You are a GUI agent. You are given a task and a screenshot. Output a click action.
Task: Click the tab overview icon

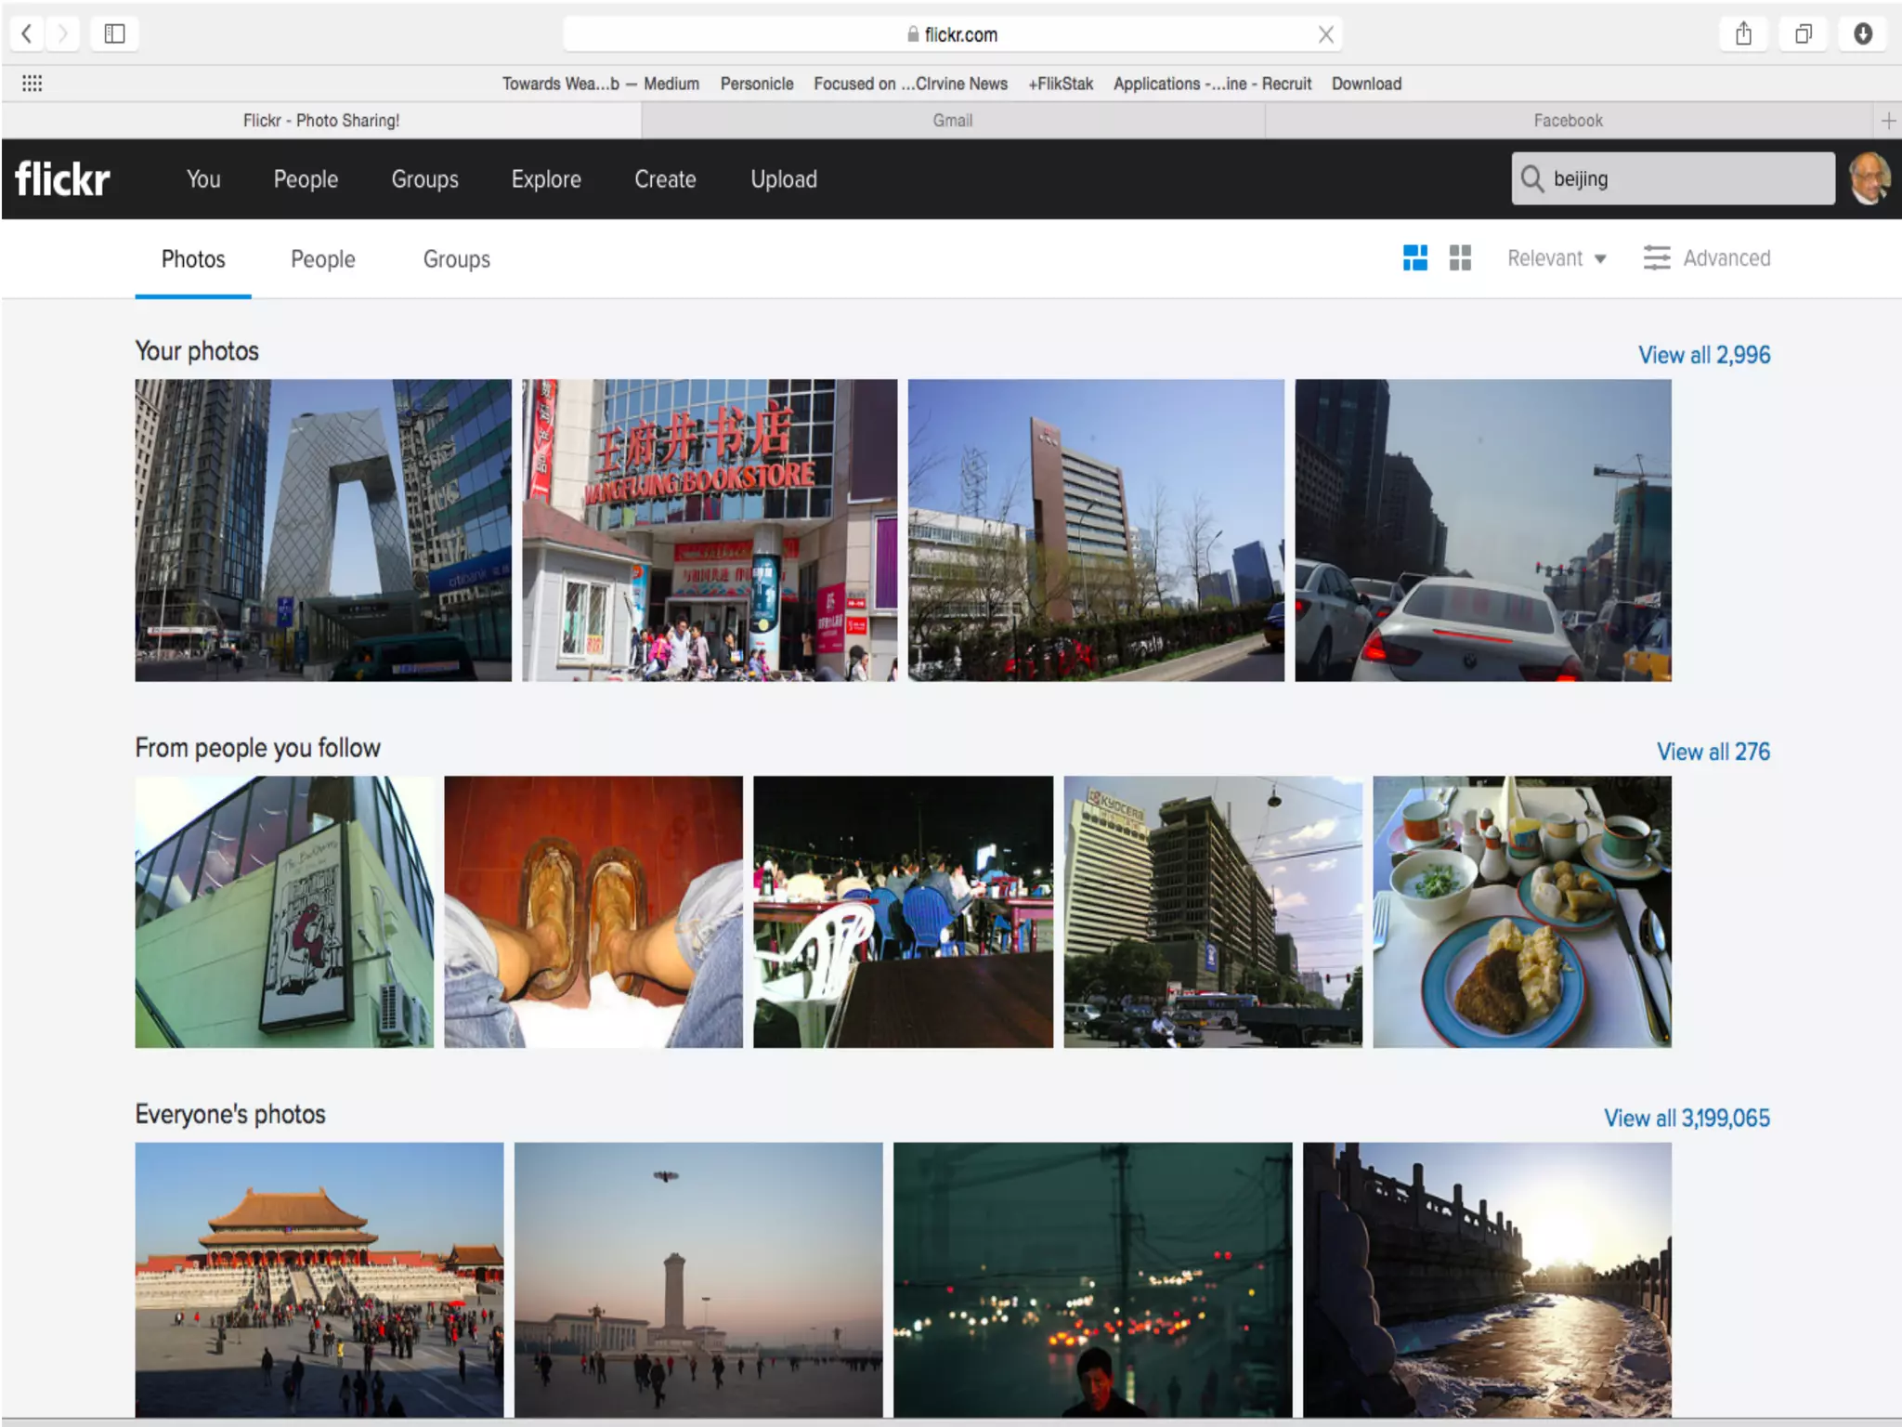tap(1803, 34)
